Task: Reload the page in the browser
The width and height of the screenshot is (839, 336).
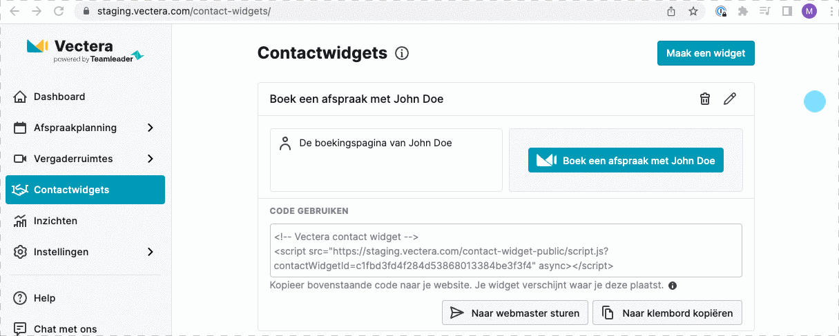Action: click(x=59, y=11)
